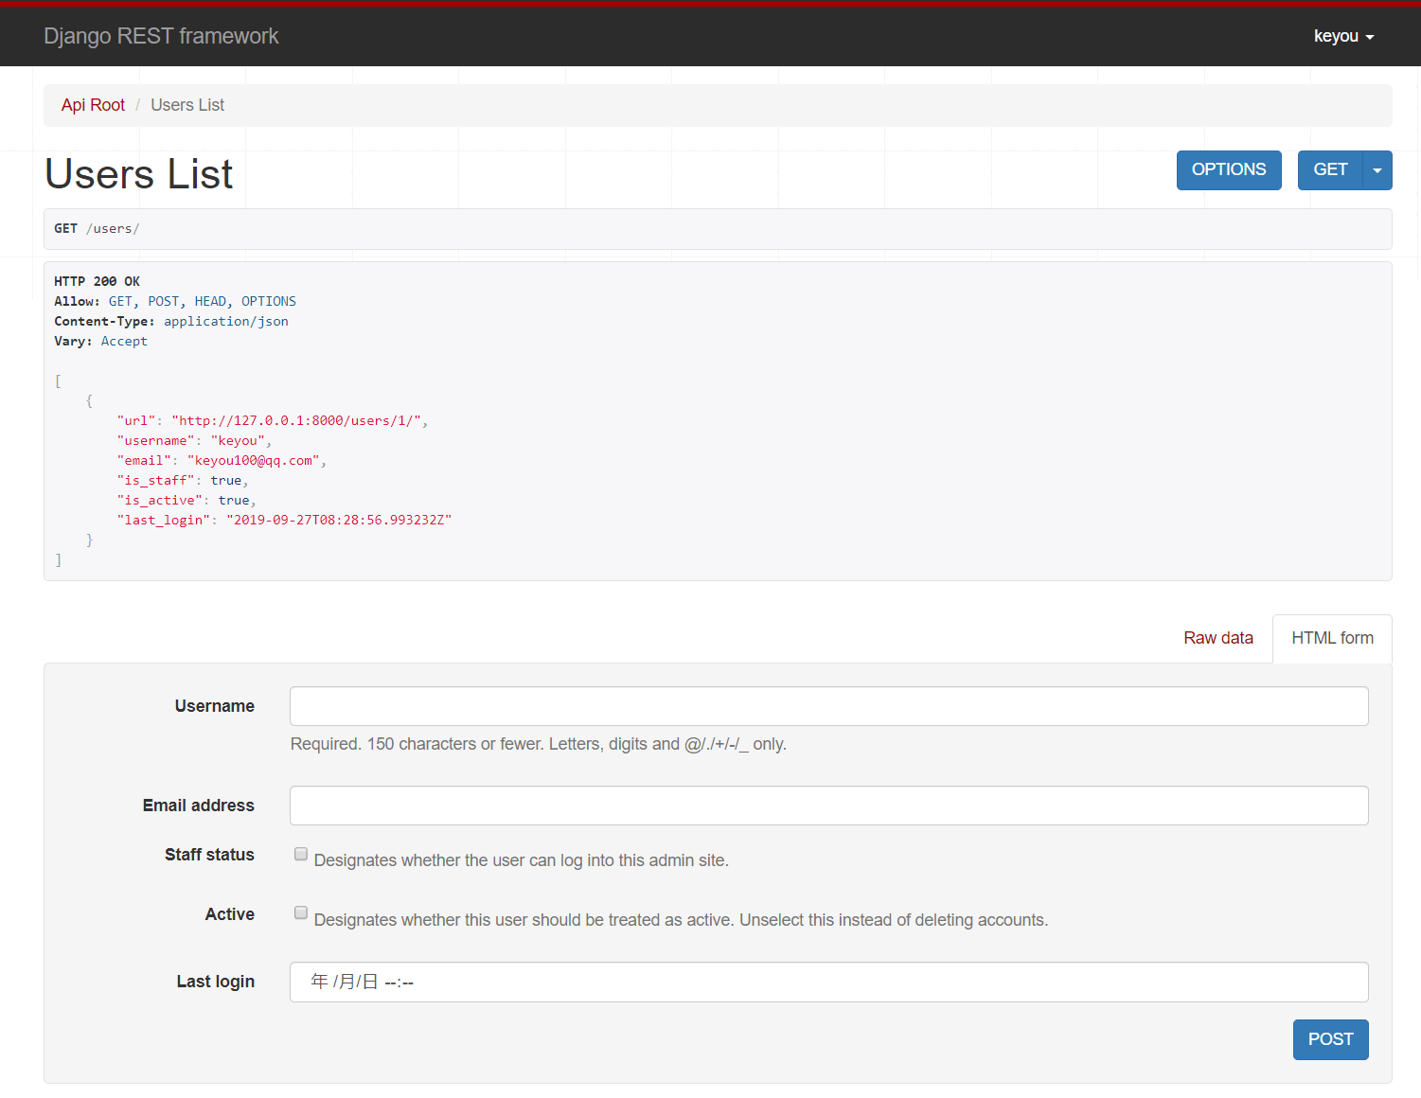Image resolution: width=1421 pixels, height=1098 pixels.
Task: Click into the Email address field
Action: tap(828, 806)
